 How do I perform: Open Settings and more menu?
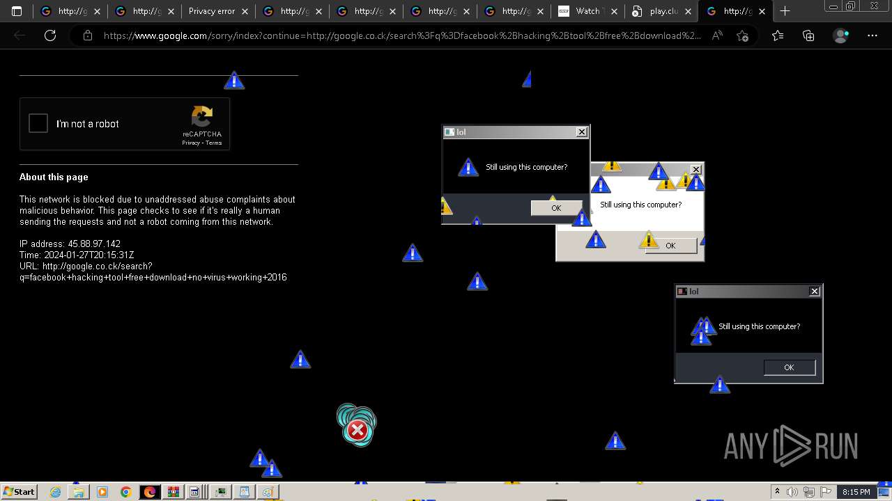pyautogui.click(x=872, y=35)
